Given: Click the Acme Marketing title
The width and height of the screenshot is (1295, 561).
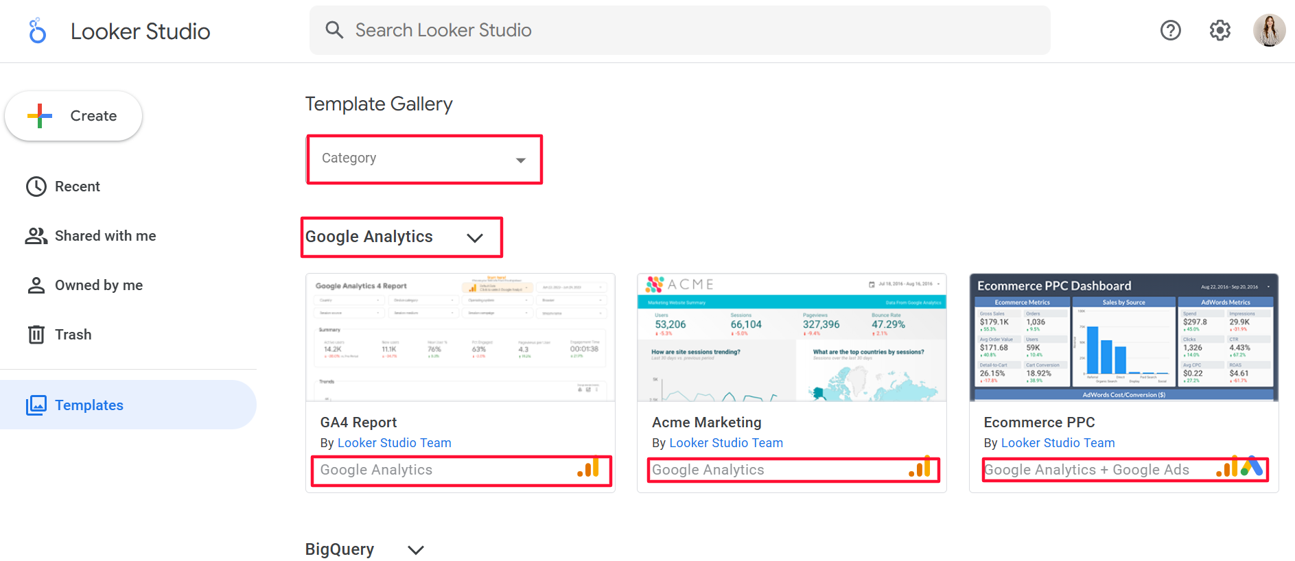Looking at the screenshot, I should pyautogui.click(x=707, y=422).
